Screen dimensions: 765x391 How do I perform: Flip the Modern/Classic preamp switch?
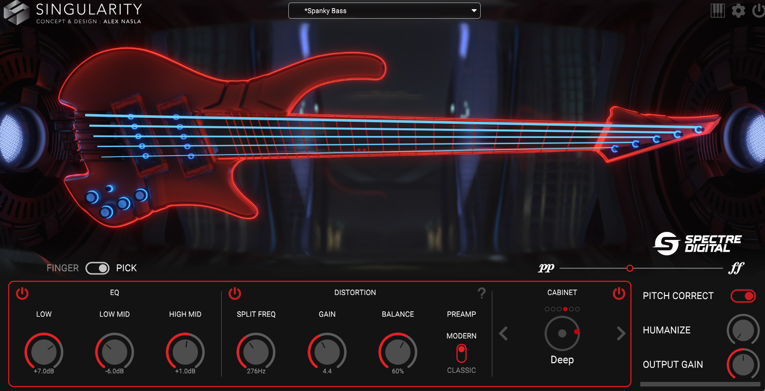click(x=461, y=353)
